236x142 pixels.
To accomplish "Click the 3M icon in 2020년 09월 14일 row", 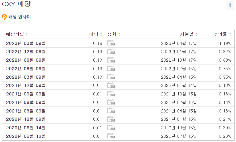I will point(111,128).
